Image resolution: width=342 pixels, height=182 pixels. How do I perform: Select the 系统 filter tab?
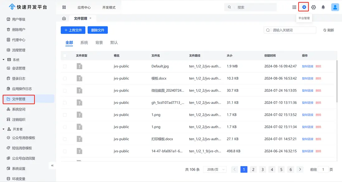click(x=84, y=43)
